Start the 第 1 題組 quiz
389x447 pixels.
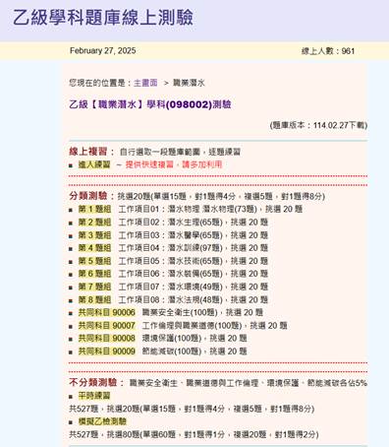[94, 209]
